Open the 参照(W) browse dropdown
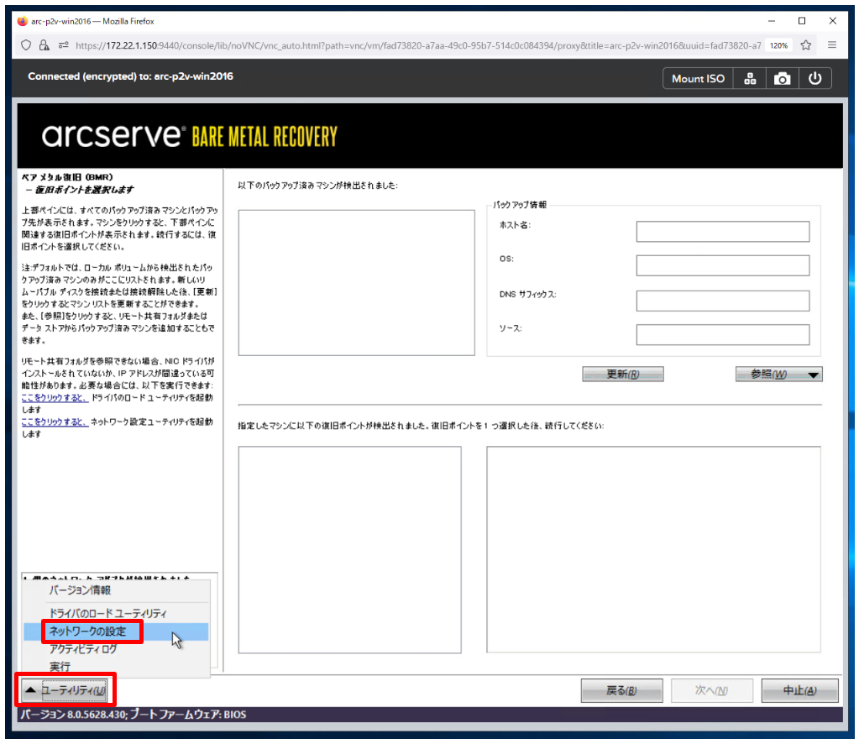The image size is (859, 744). (778, 375)
